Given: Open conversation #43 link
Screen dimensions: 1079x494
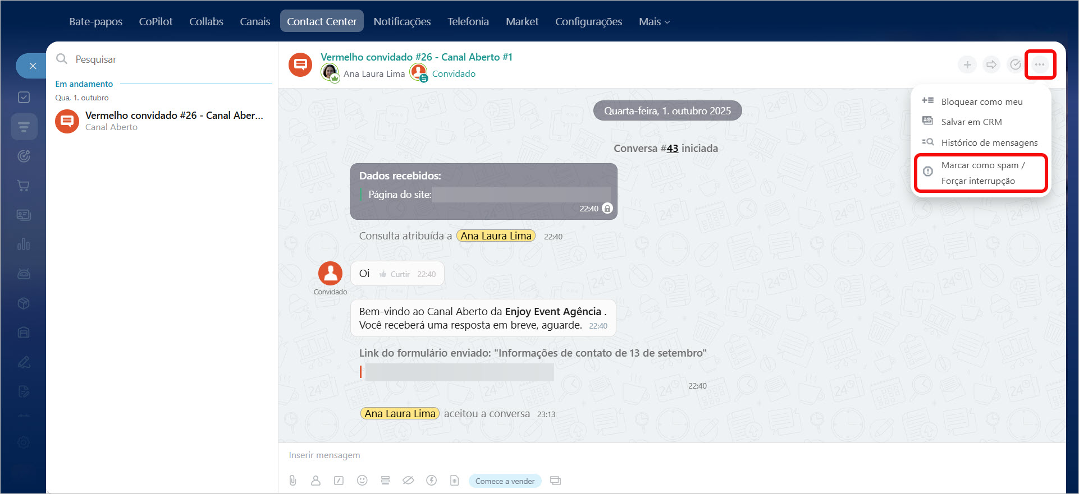Looking at the screenshot, I should [x=672, y=149].
